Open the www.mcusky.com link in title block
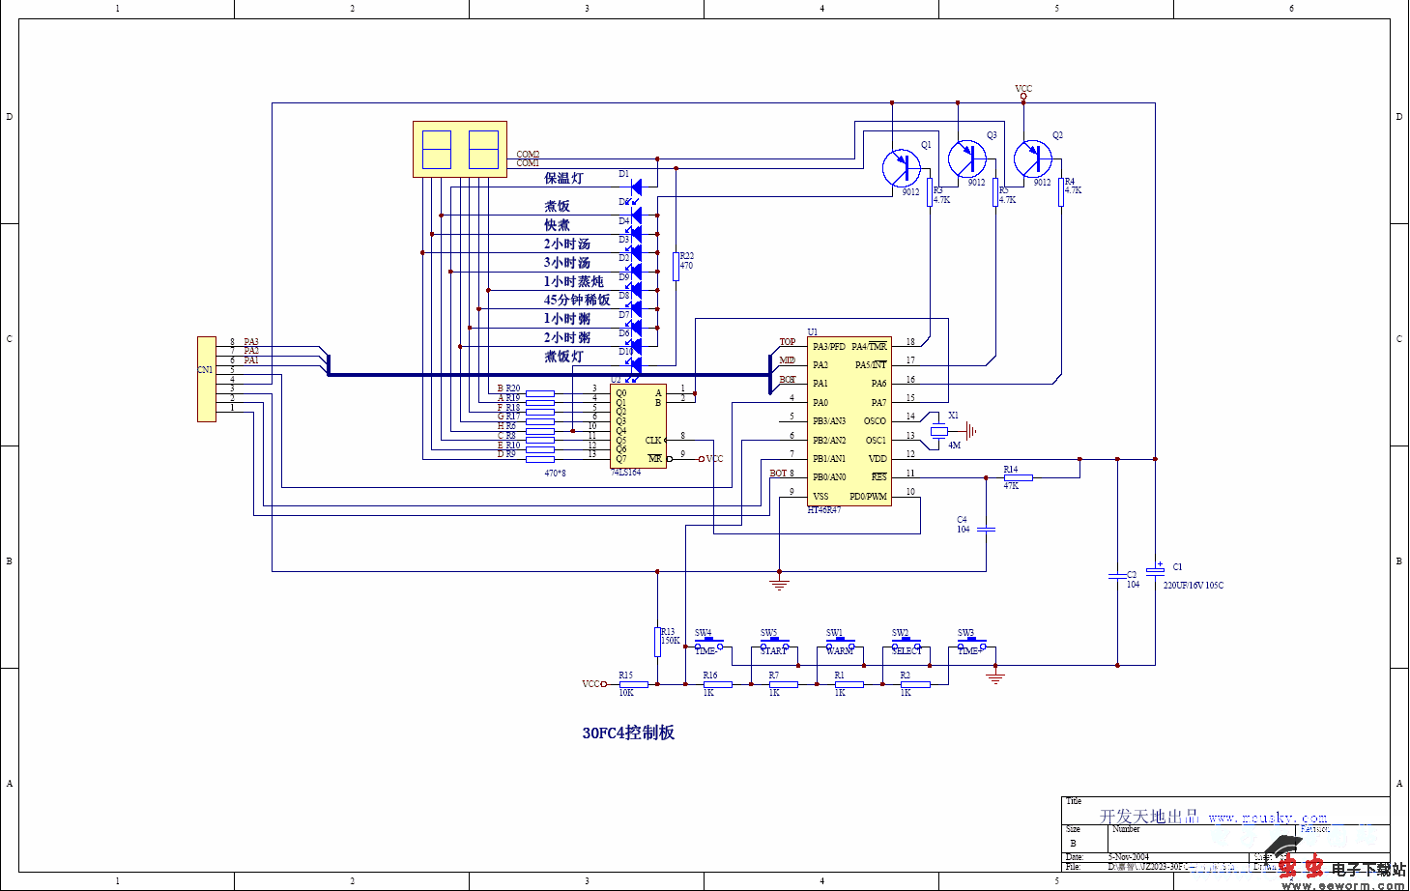Image resolution: width=1410 pixels, height=891 pixels. pos(1267,818)
